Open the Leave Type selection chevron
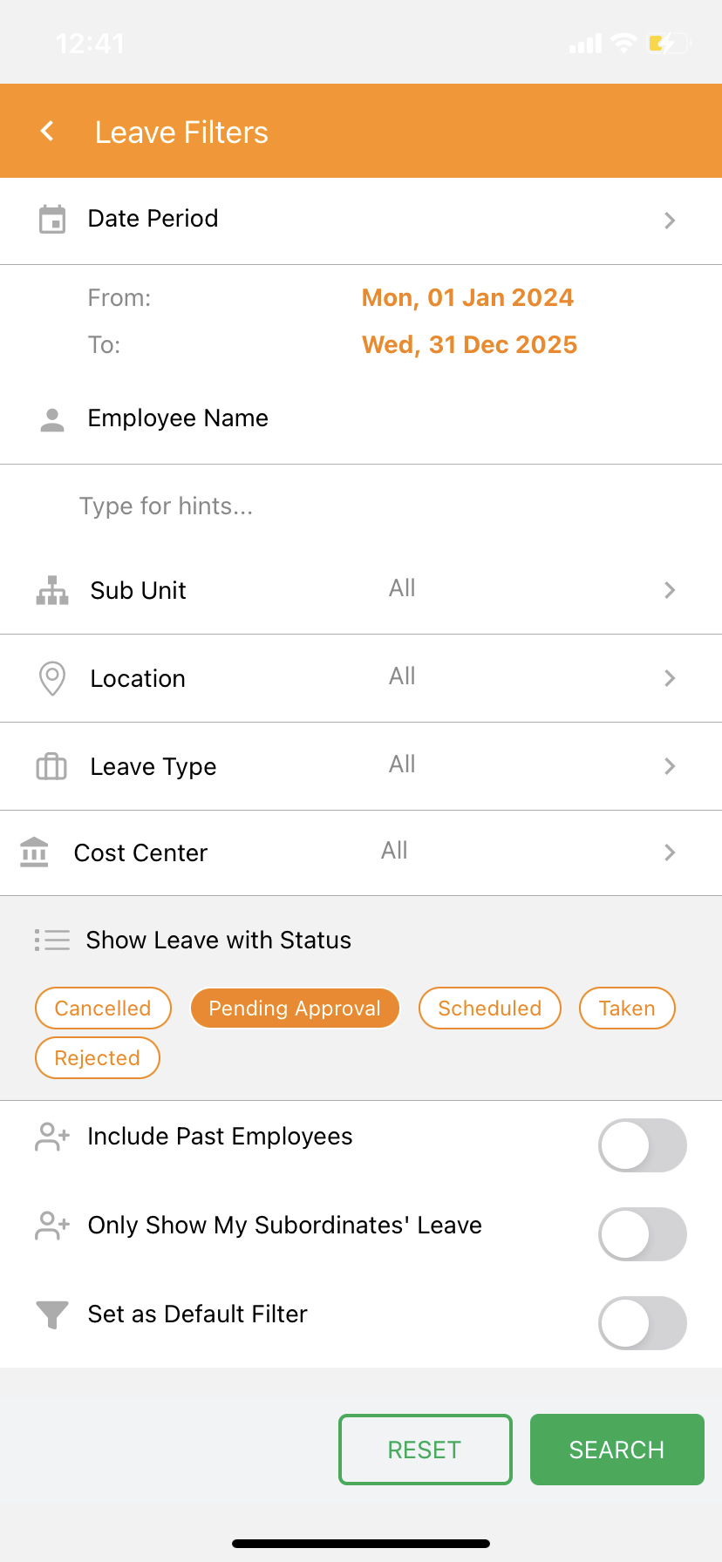The height and width of the screenshot is (1562, 722). tap(669, 766)
